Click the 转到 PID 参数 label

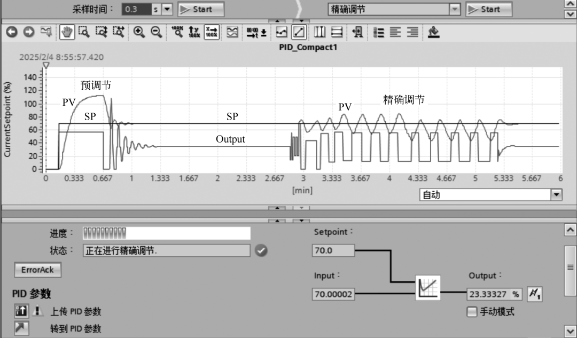click(x=75, y=328)
